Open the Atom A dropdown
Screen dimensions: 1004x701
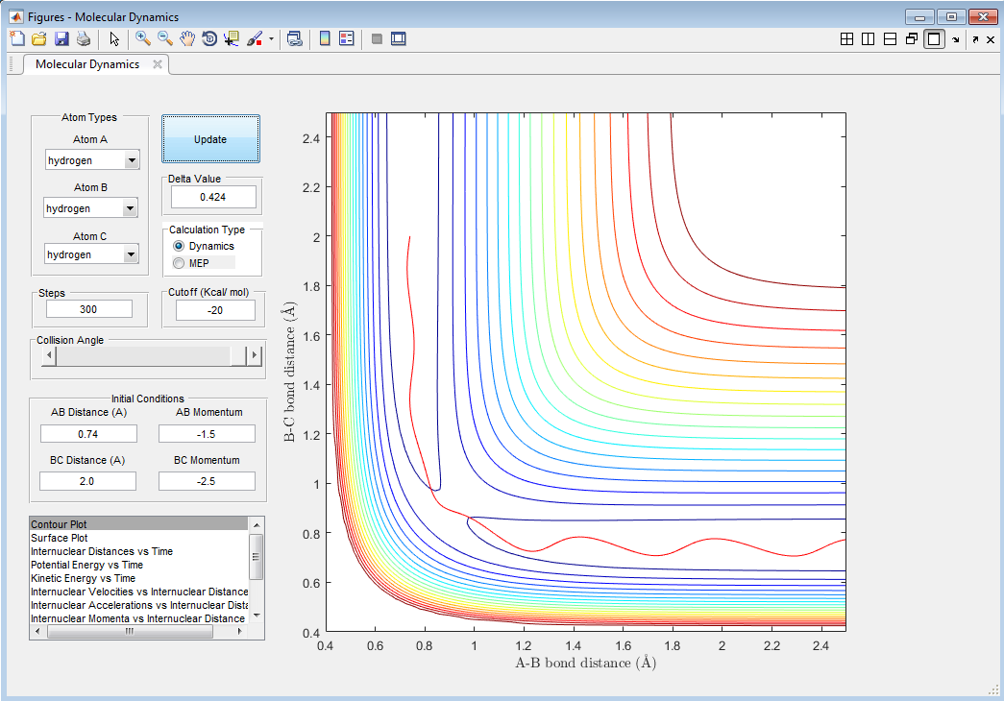coord(131,161)
